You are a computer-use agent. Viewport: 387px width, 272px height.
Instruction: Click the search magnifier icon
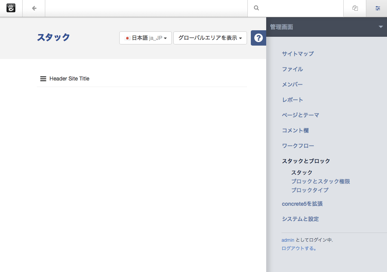pyautogui.click(x=257, y=8)
